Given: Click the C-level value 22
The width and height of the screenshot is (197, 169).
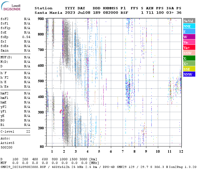Looking at the screenshot, I should pyautogui.click(x=28, y=132).
